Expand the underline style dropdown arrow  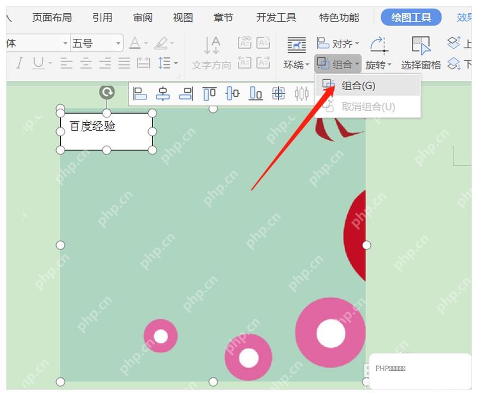(x=50, y=63)
